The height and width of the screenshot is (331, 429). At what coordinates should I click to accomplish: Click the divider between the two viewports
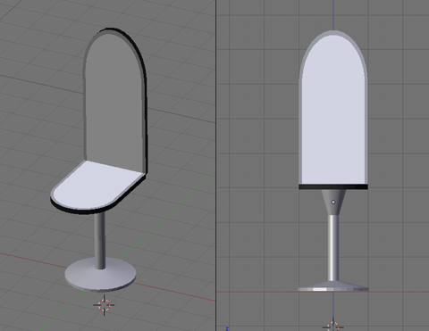[x=216, y=165]
